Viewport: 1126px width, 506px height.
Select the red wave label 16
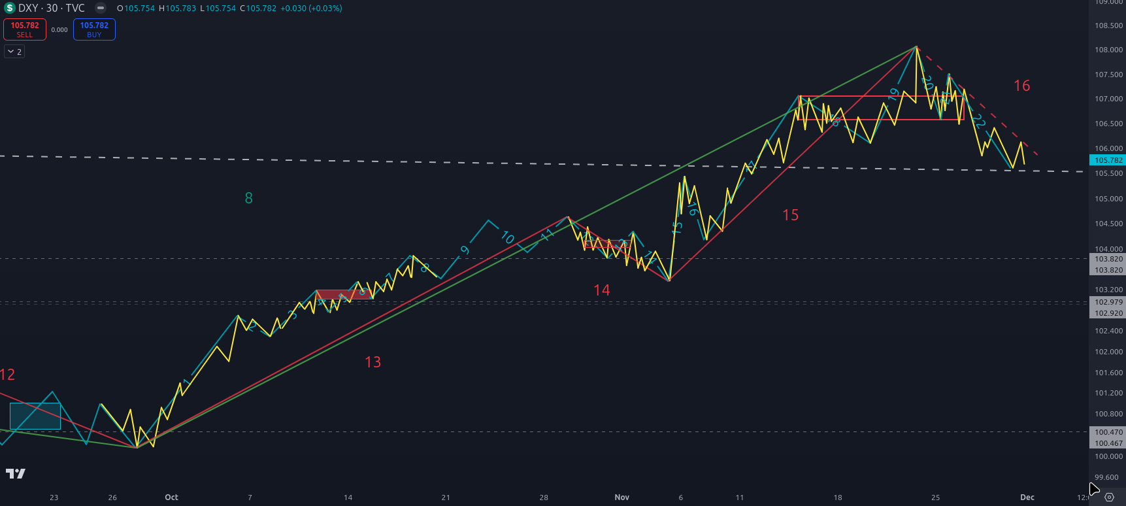[1021, 86]
